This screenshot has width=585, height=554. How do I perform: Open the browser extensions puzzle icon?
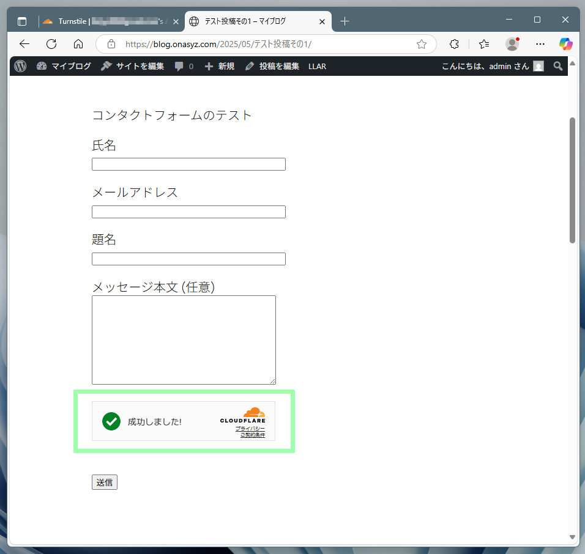coord(454,44)
